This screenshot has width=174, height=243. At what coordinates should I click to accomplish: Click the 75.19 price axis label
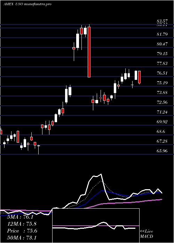[162, 83]
